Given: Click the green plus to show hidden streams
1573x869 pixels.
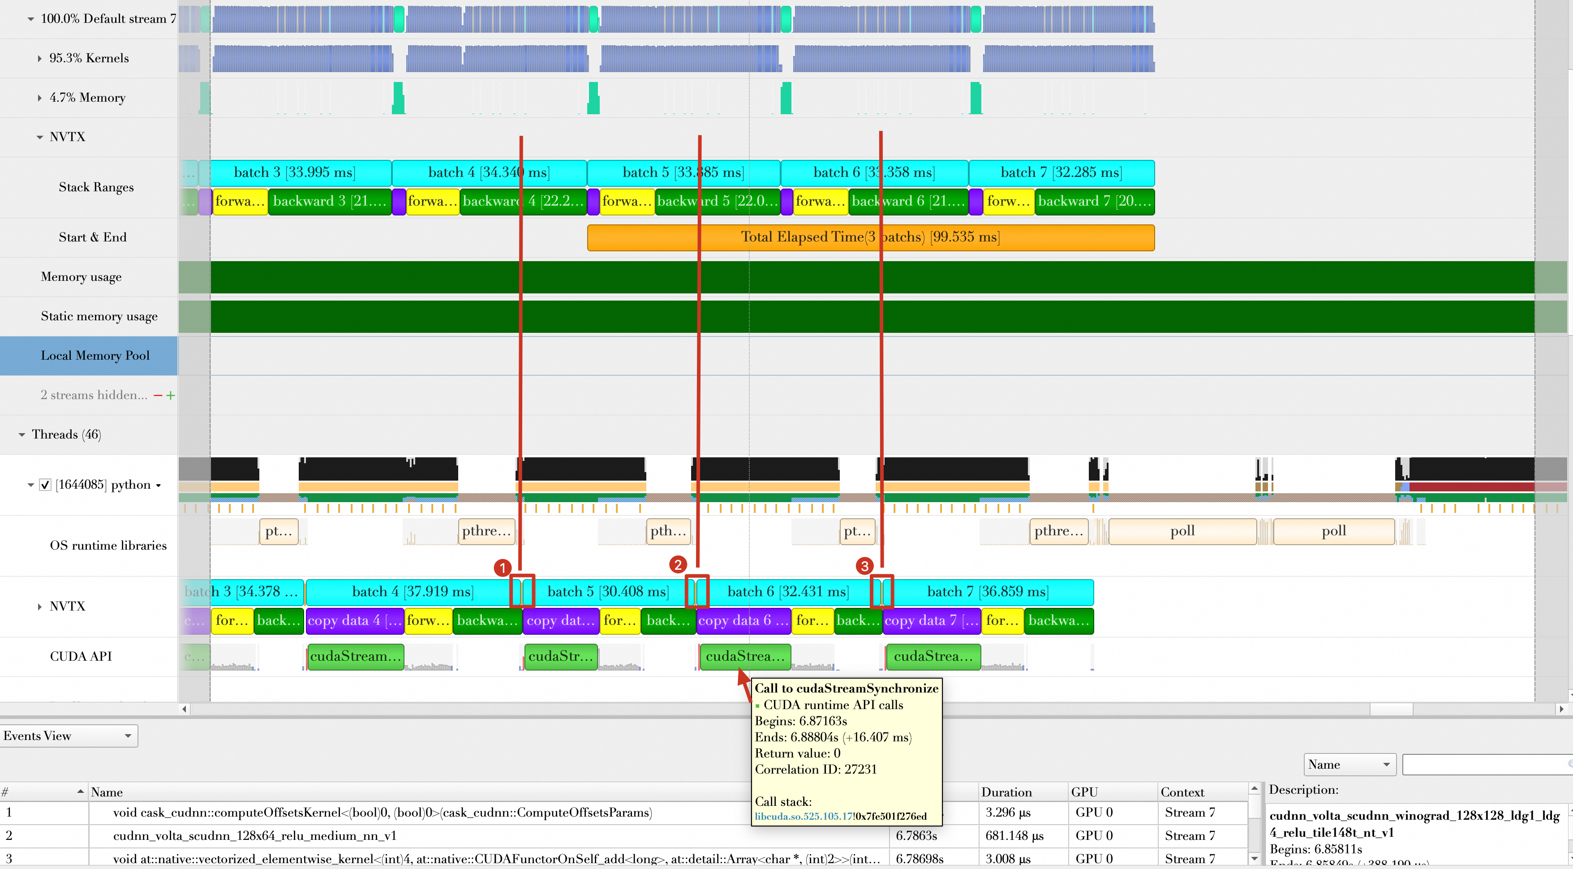Looking at the screenshot, I should 170,396.
